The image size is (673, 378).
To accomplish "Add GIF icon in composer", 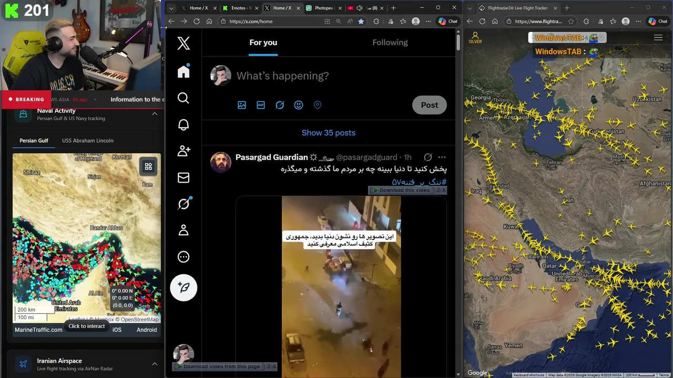I will tap(261, 105).
